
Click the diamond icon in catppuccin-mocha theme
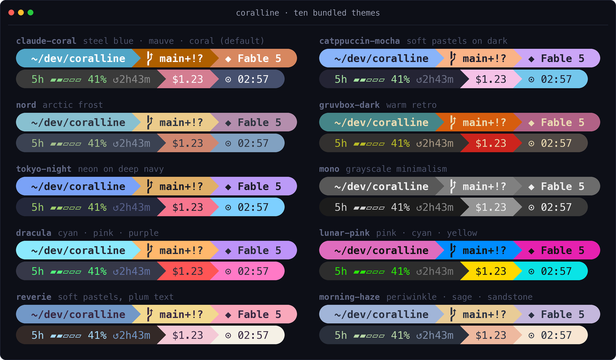(531, 59)
